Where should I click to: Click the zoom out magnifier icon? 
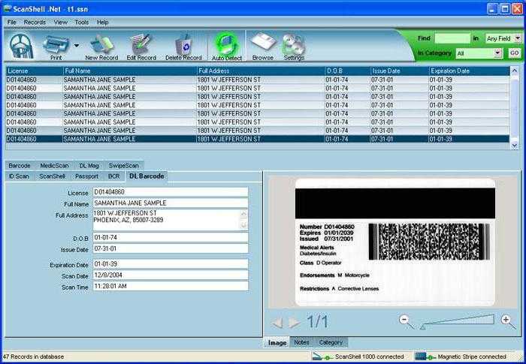407,321
